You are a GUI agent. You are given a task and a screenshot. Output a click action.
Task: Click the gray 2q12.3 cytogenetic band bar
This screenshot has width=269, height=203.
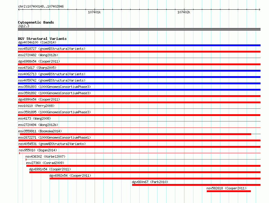point(139,30)
